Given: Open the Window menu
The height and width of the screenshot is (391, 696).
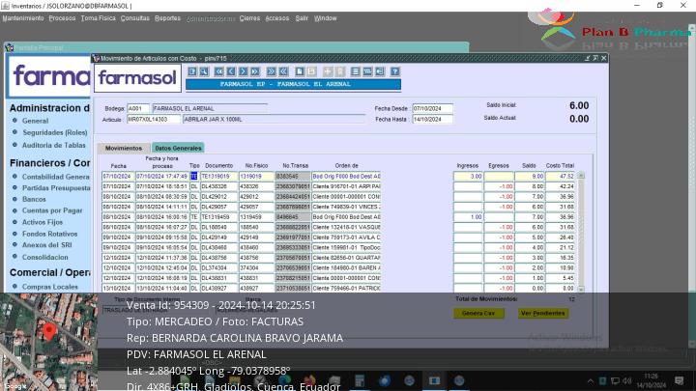Looking at the screenshot, I should point(326,18).
